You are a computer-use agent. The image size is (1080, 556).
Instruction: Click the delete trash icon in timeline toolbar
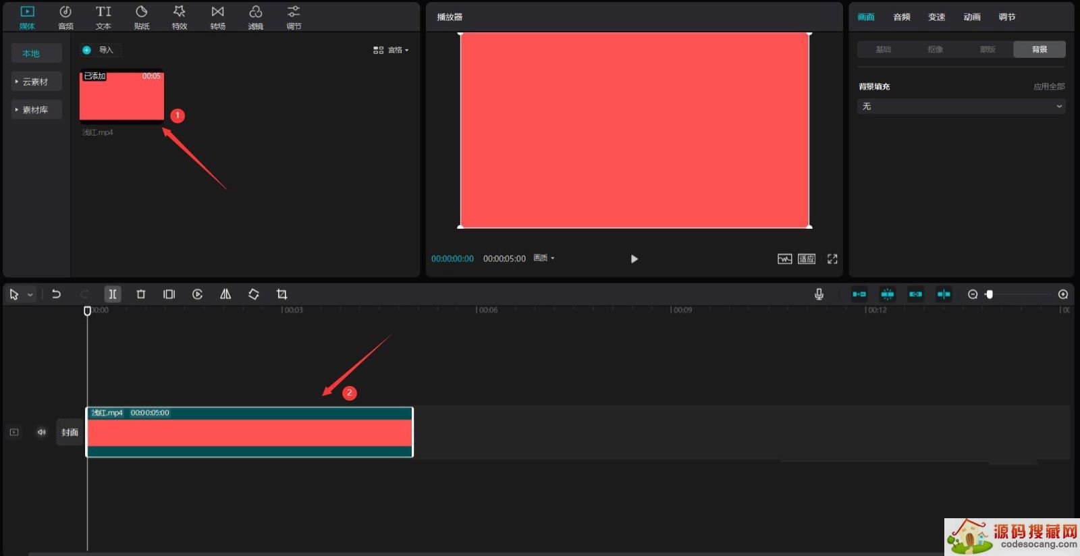[140, 294]
